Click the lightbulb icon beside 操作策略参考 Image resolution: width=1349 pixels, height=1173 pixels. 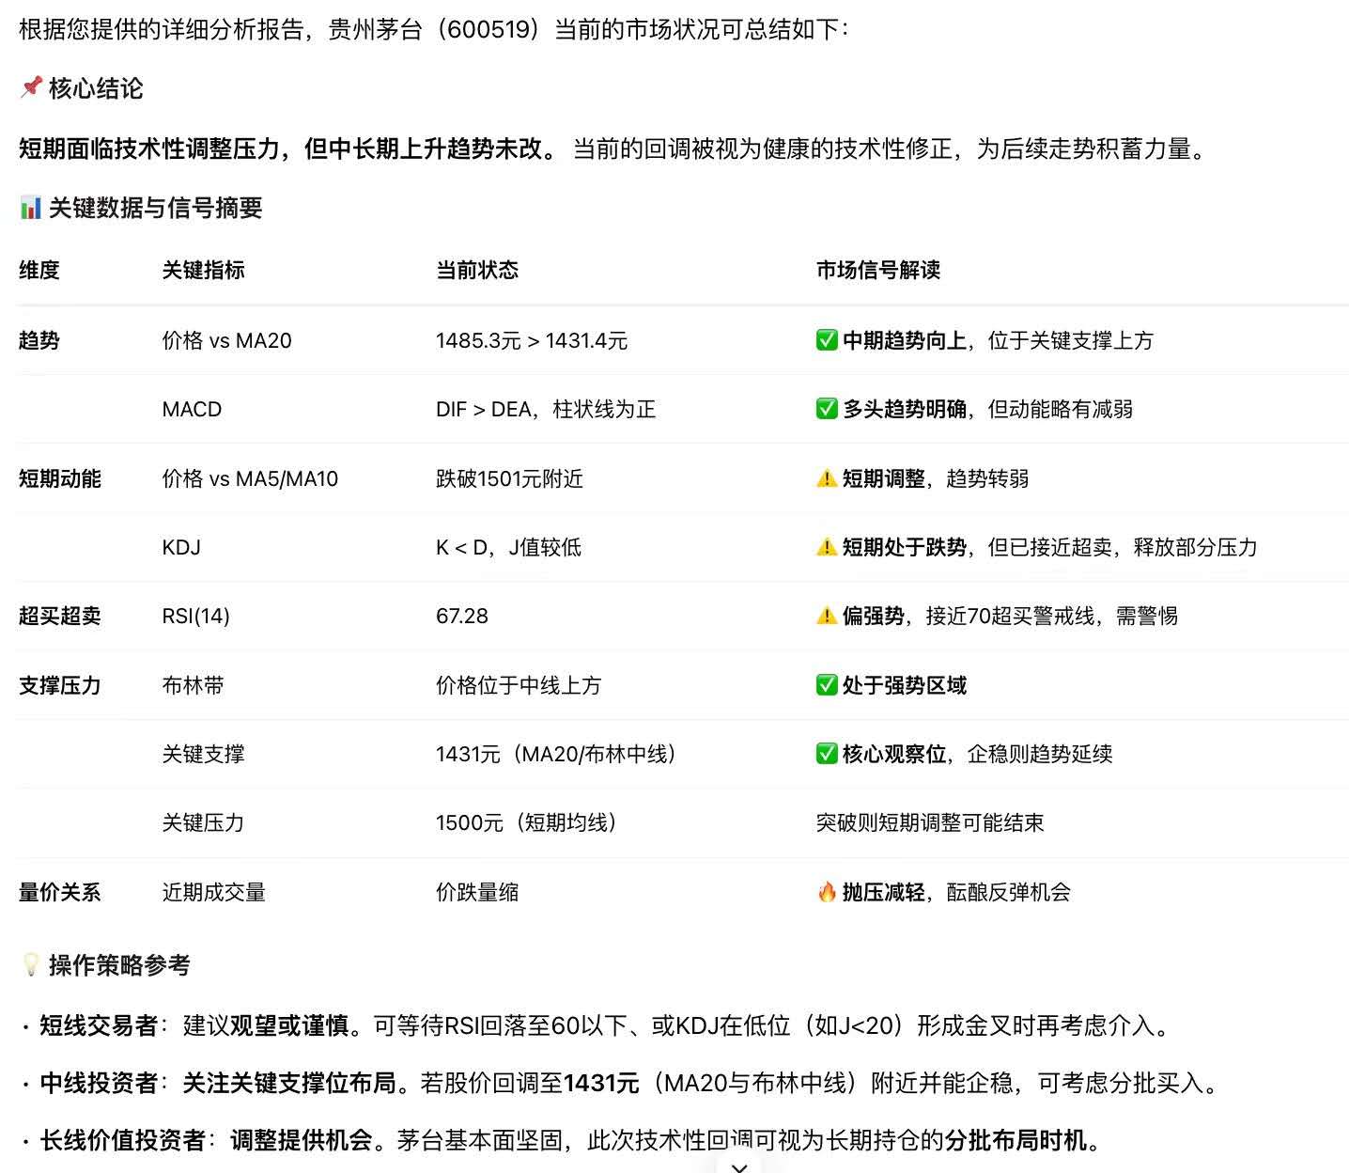click(x=31, y=965)
